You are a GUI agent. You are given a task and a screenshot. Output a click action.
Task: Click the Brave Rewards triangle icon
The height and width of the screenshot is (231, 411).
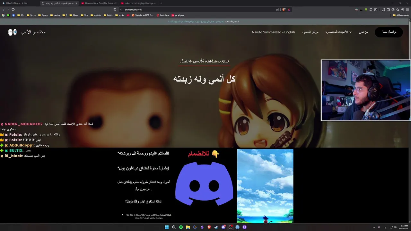tap(289, 10)
